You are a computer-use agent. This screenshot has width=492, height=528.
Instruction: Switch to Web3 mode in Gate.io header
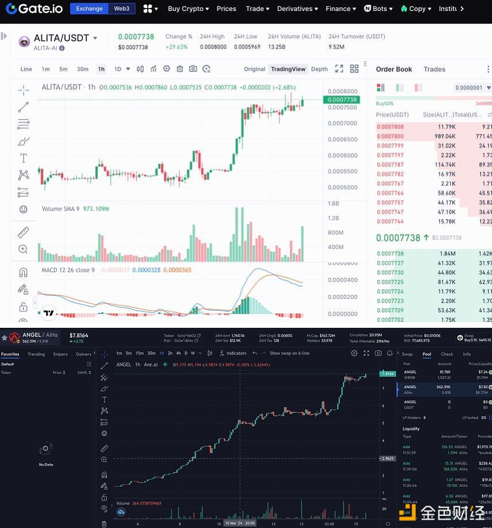[x=121, y=9]
